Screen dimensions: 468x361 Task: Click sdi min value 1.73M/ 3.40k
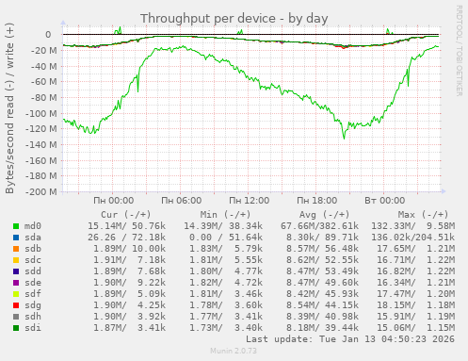(226, 328)
